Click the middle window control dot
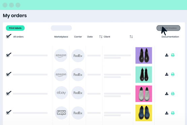This screenshot has height=125, width=187. (x=11, y=5)
